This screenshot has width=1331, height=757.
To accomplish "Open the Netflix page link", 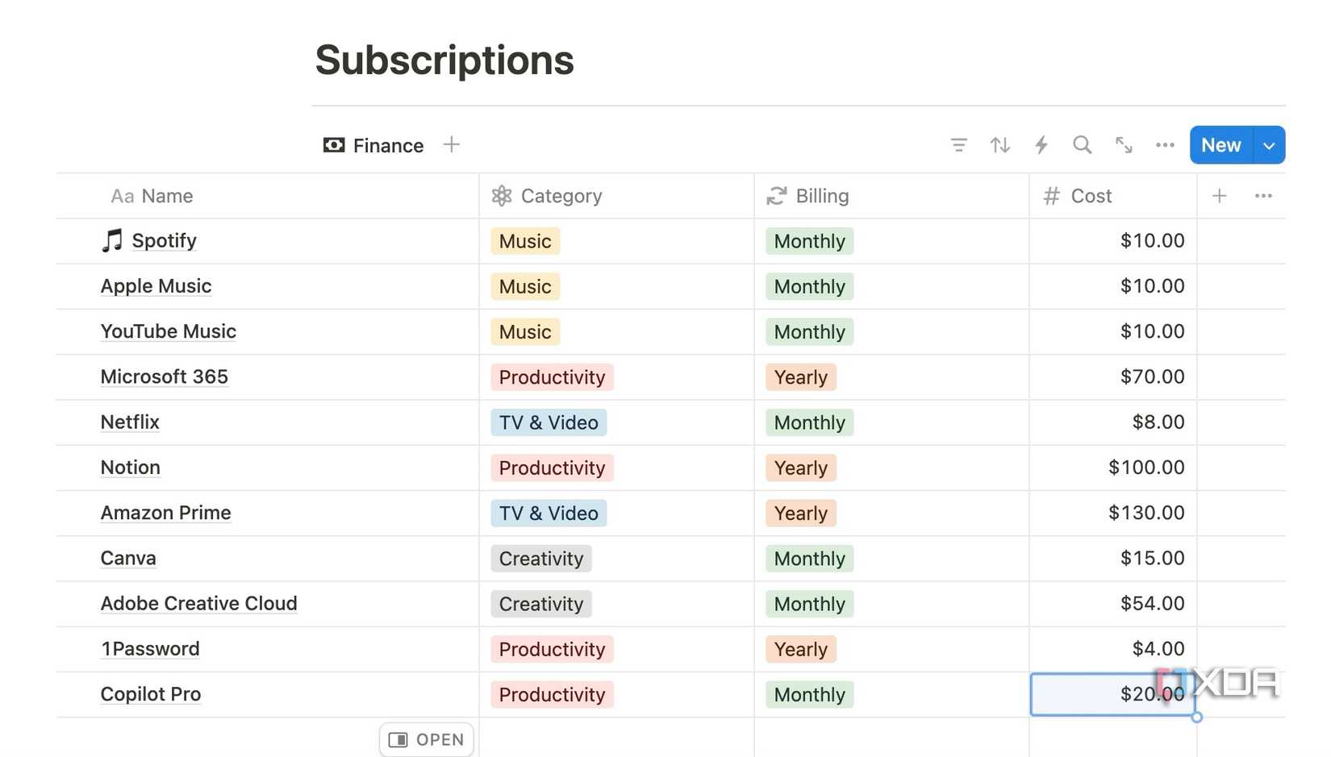I will (x=129, y=422).
